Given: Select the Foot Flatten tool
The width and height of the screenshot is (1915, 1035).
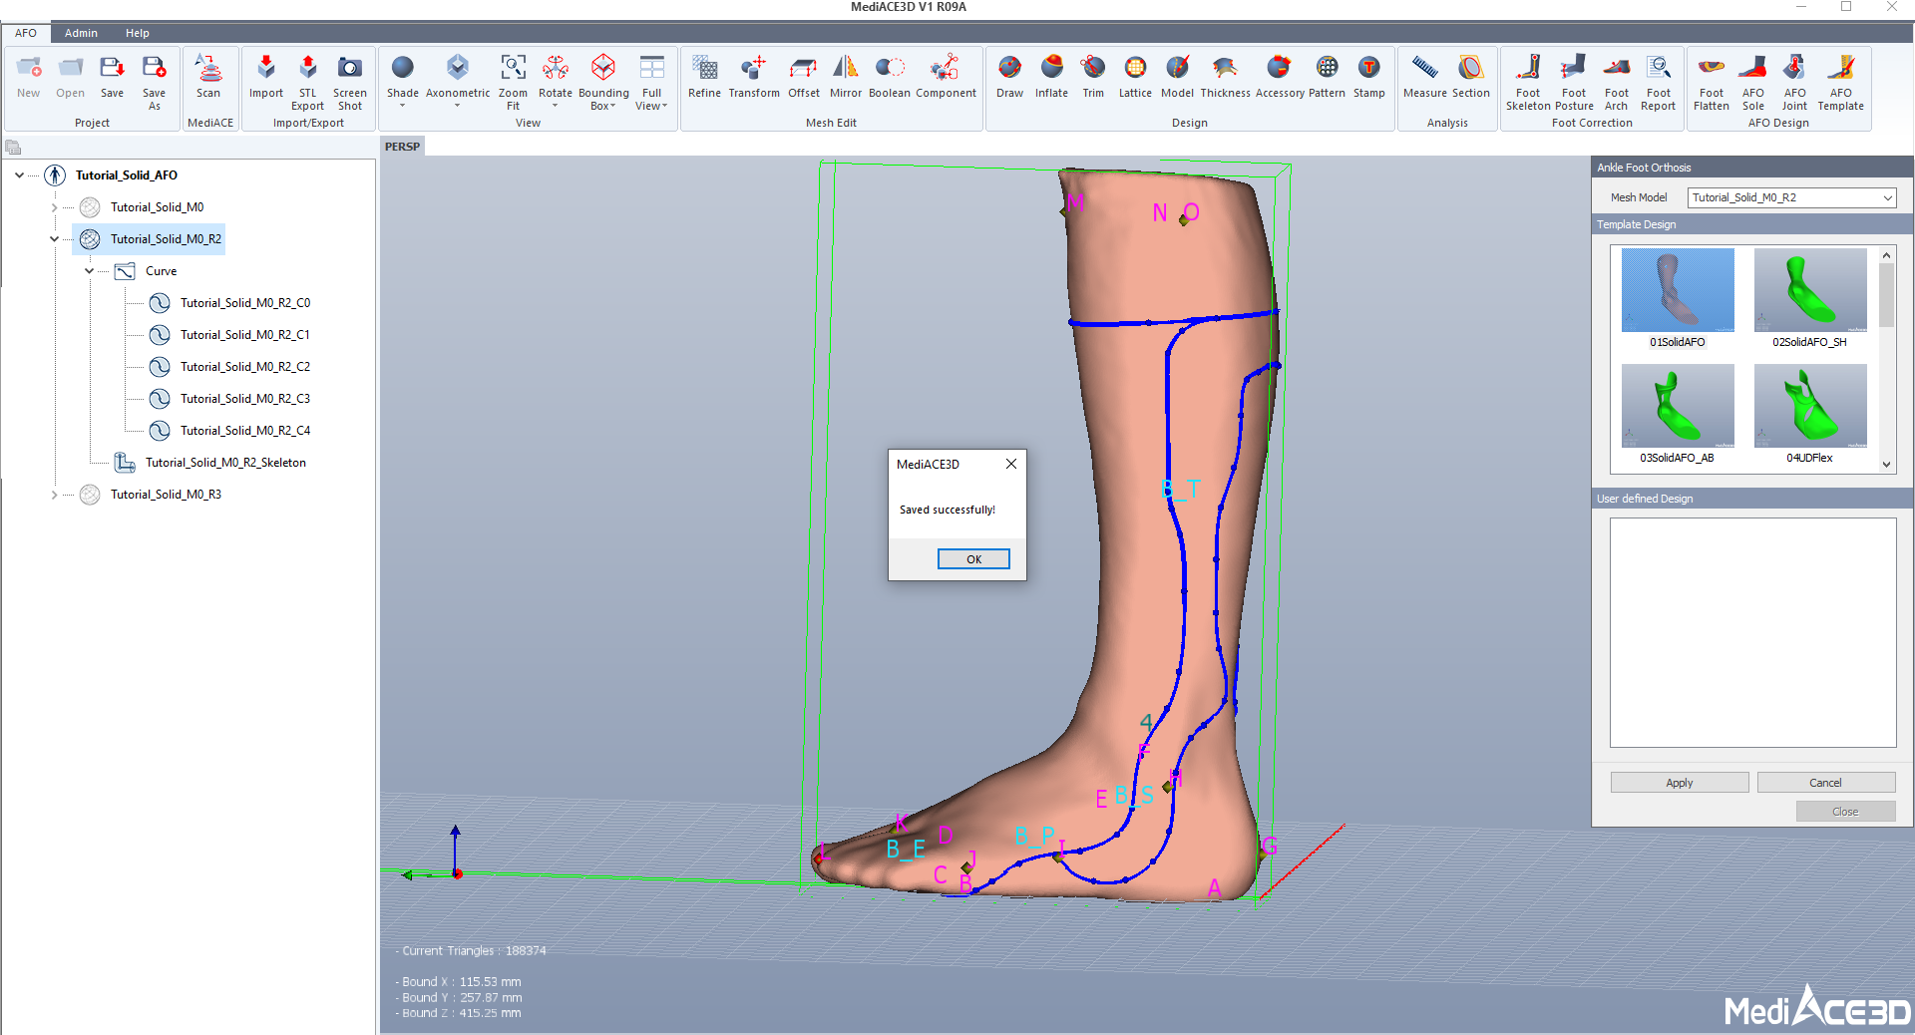Looking at the screenshot, I should coord(1712,82).
